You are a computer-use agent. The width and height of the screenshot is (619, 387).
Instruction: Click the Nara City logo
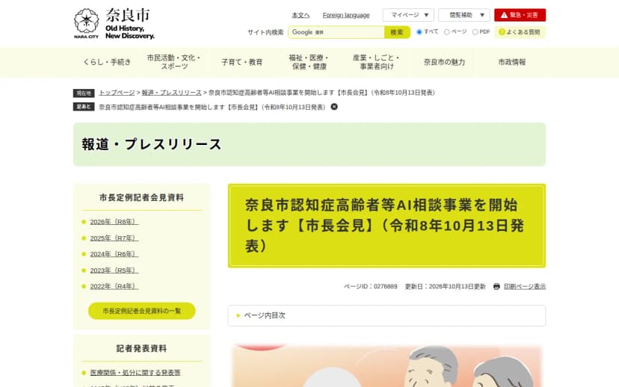tap(114, 24)
